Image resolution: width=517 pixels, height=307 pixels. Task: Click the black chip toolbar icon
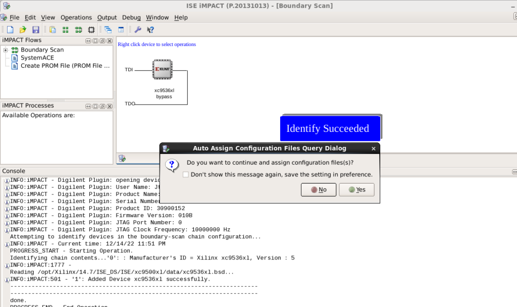91,30
